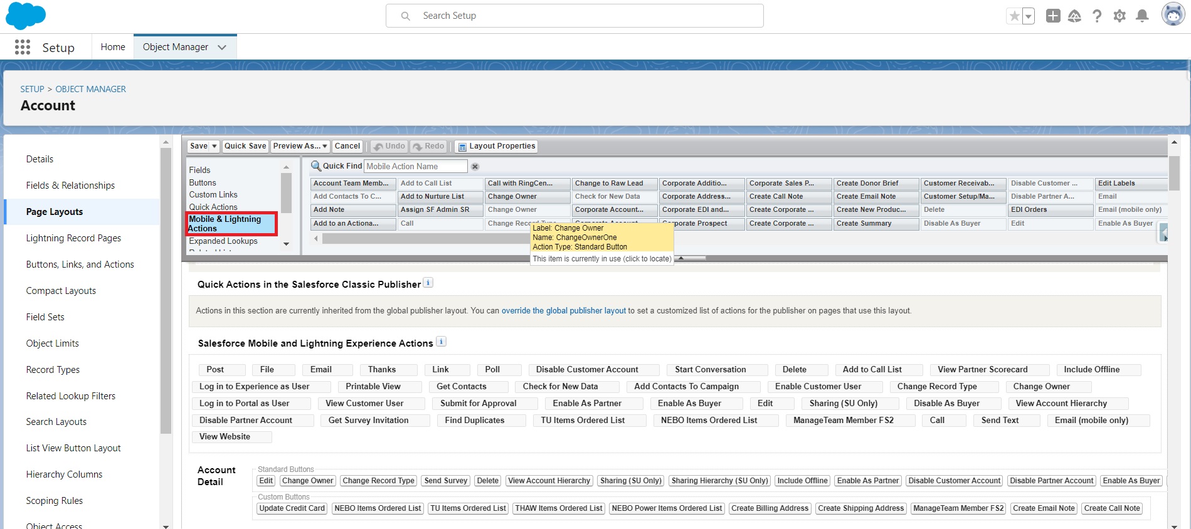The height and width of the screenshot is (529, 1191).
Task: Expand the Save button dropdown arrow
Action: click(x=214, y=146)
